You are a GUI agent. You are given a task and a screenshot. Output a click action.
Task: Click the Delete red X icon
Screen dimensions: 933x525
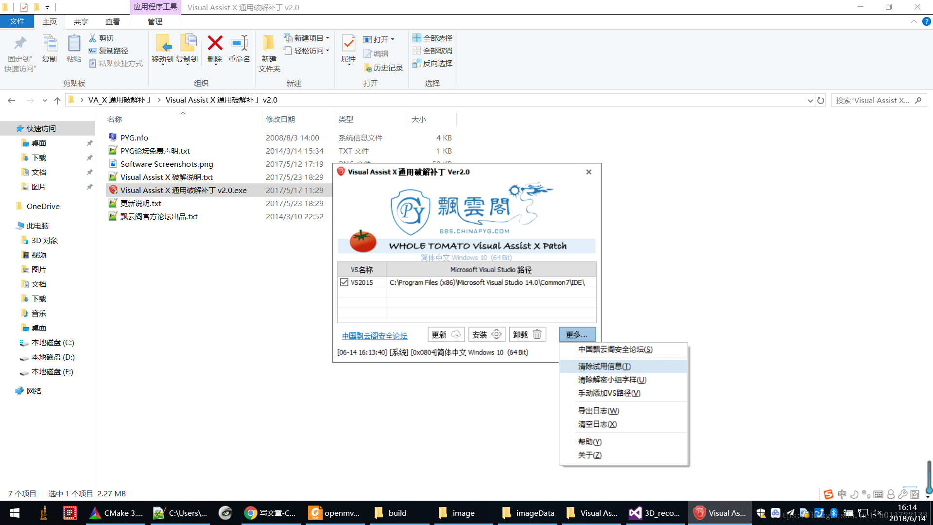click(x=215, y=43)
